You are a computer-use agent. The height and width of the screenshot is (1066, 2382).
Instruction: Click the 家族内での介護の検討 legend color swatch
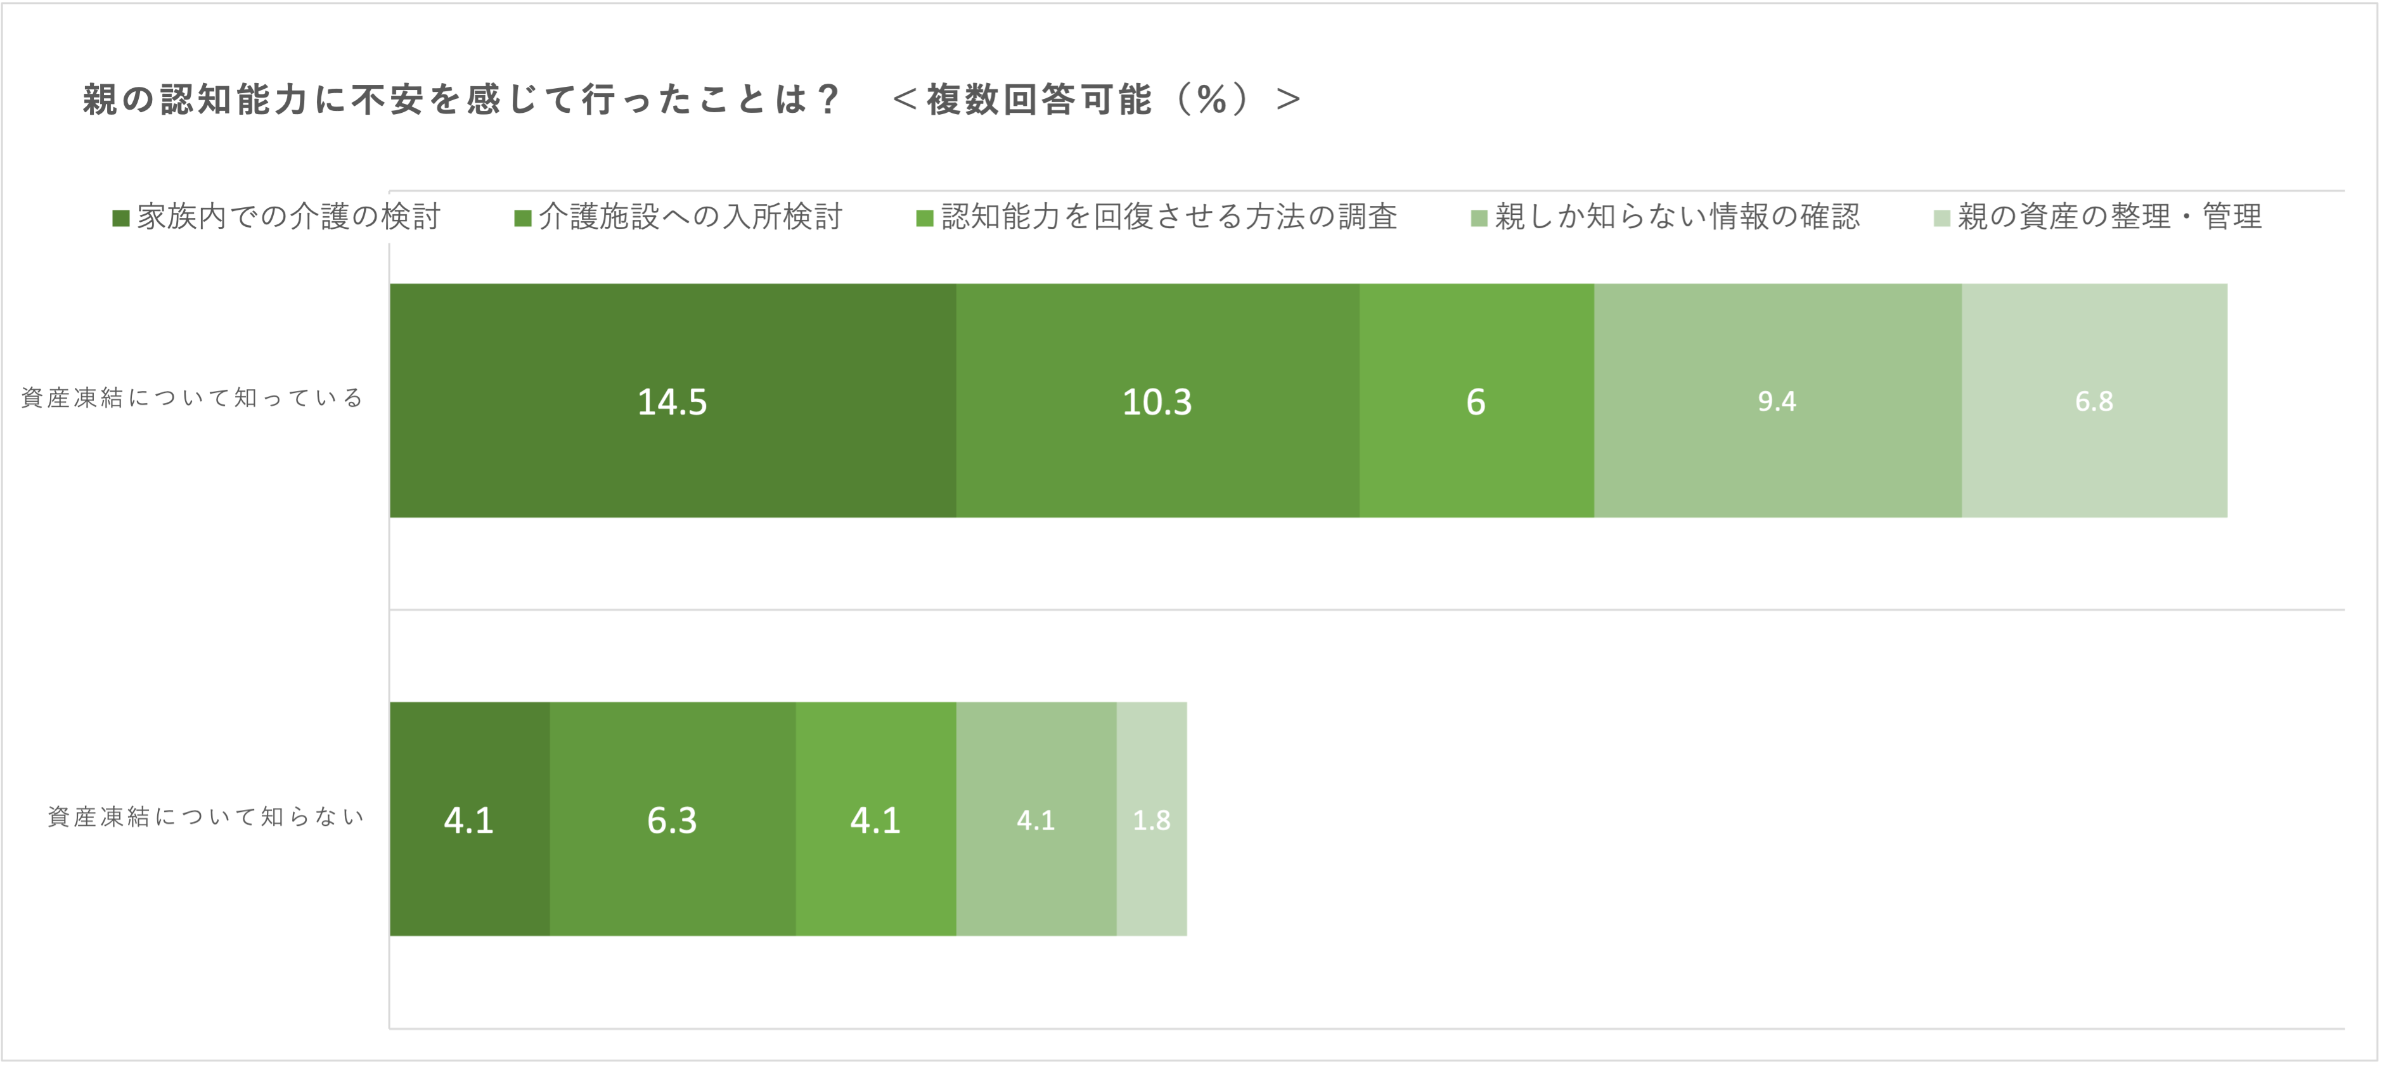click(x=120, y=218)
